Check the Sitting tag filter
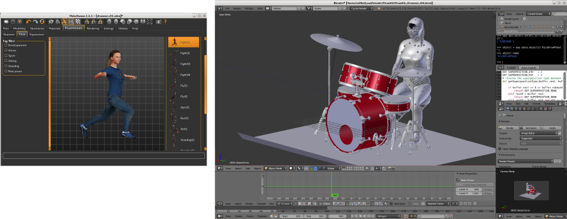Image resolution: width=567 pixels, height=219 pixels. [x=6, y=61]
